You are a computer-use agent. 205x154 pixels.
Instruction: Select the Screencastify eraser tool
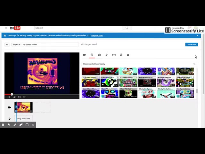pyautogui.click(x=21, y=125)
